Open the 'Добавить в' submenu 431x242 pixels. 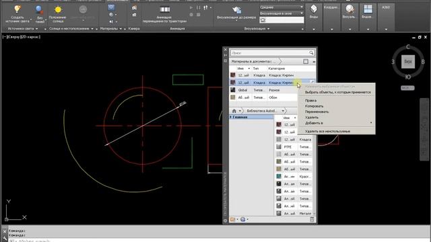point(337,123)
